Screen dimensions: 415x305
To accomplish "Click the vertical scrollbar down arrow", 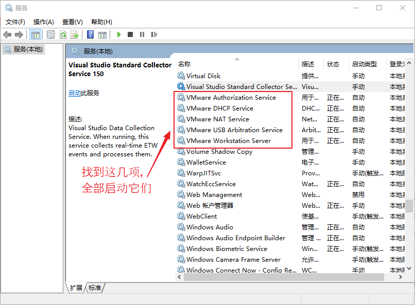I will [x=409, y=269].
